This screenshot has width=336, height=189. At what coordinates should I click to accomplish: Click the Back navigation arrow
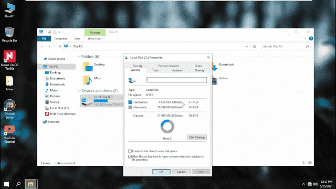click(42, 47)
